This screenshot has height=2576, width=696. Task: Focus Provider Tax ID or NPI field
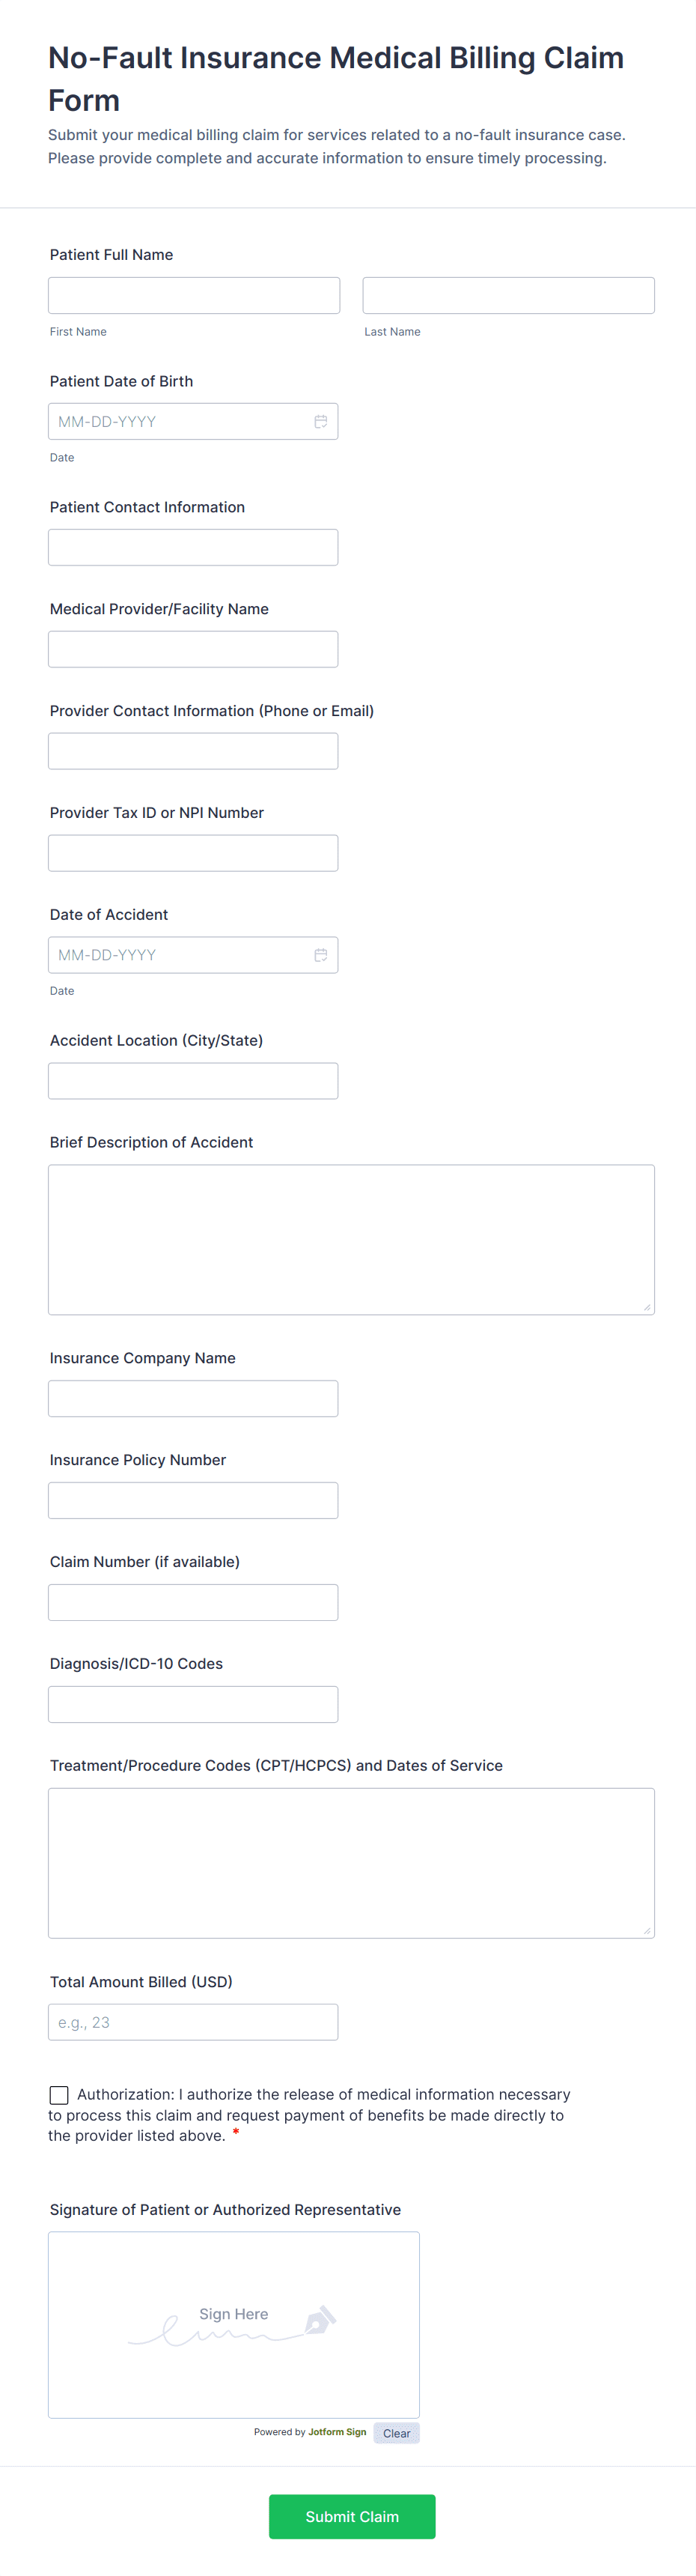[x=193, y=853]
